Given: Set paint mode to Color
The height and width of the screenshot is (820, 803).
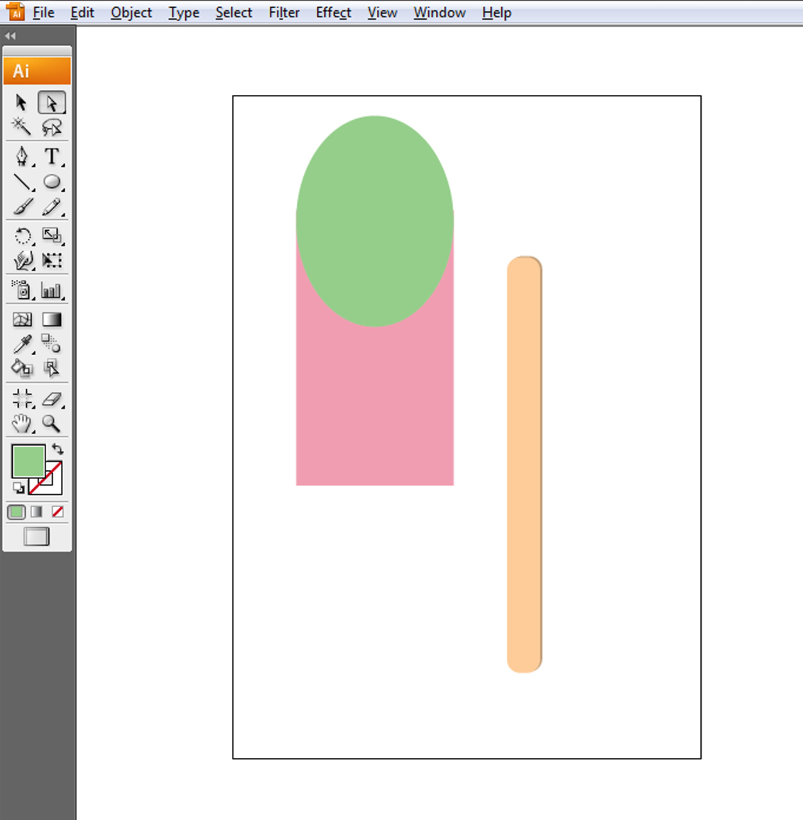Looking at the screenshot, I should (17, 512).
